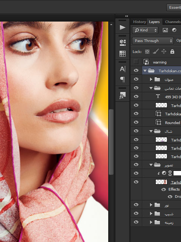
Task: Open the Styles fx panel icon
Action: pos(123,95)
